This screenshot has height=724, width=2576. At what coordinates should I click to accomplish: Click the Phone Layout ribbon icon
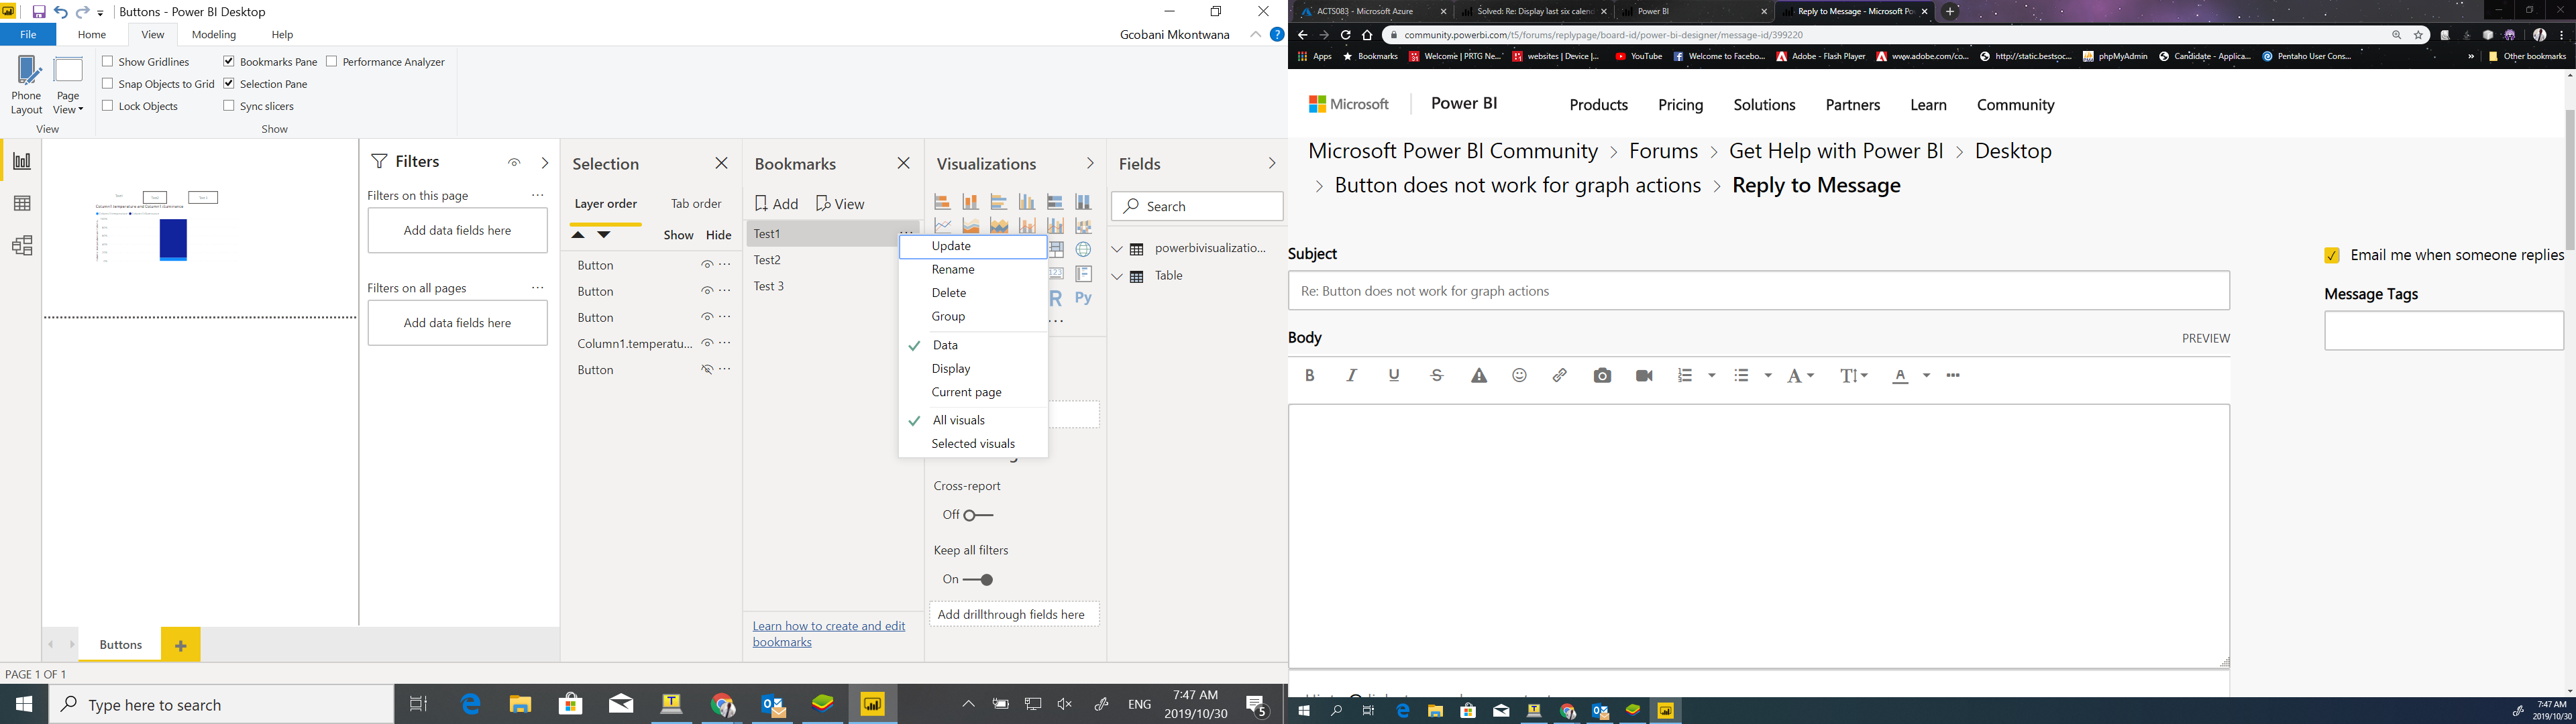pos(27,85)
